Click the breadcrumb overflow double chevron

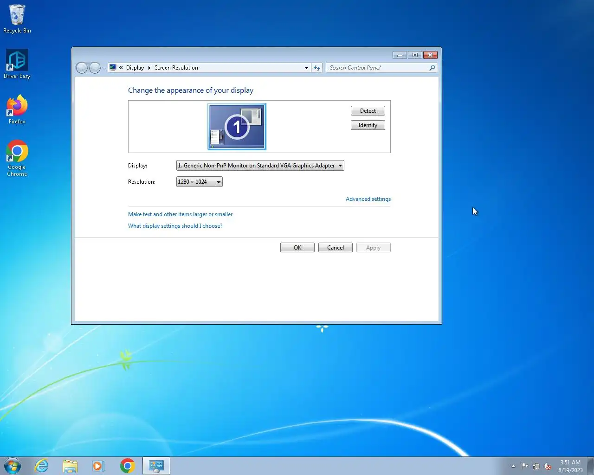(x=121, y=68)
